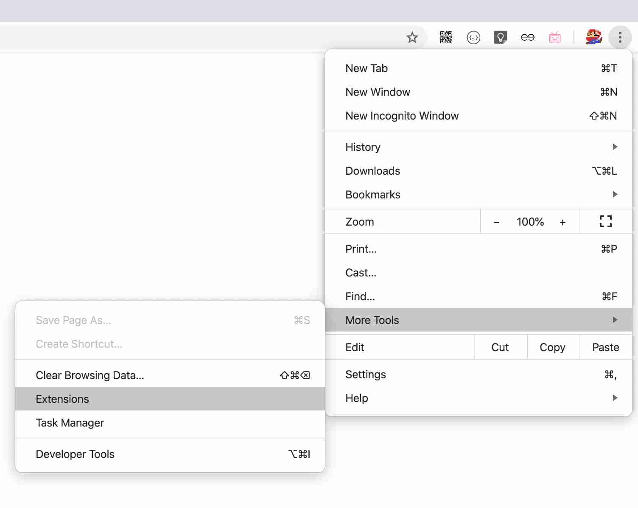Open the Mario profile avatar
Screen dimensions: 638x508
594,37
